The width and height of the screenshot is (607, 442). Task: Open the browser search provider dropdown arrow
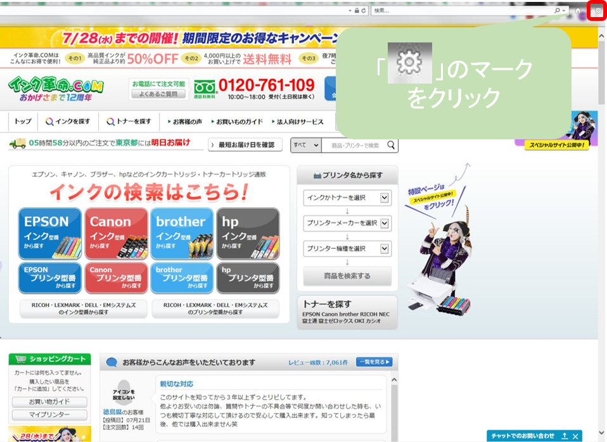click(564, 11)
